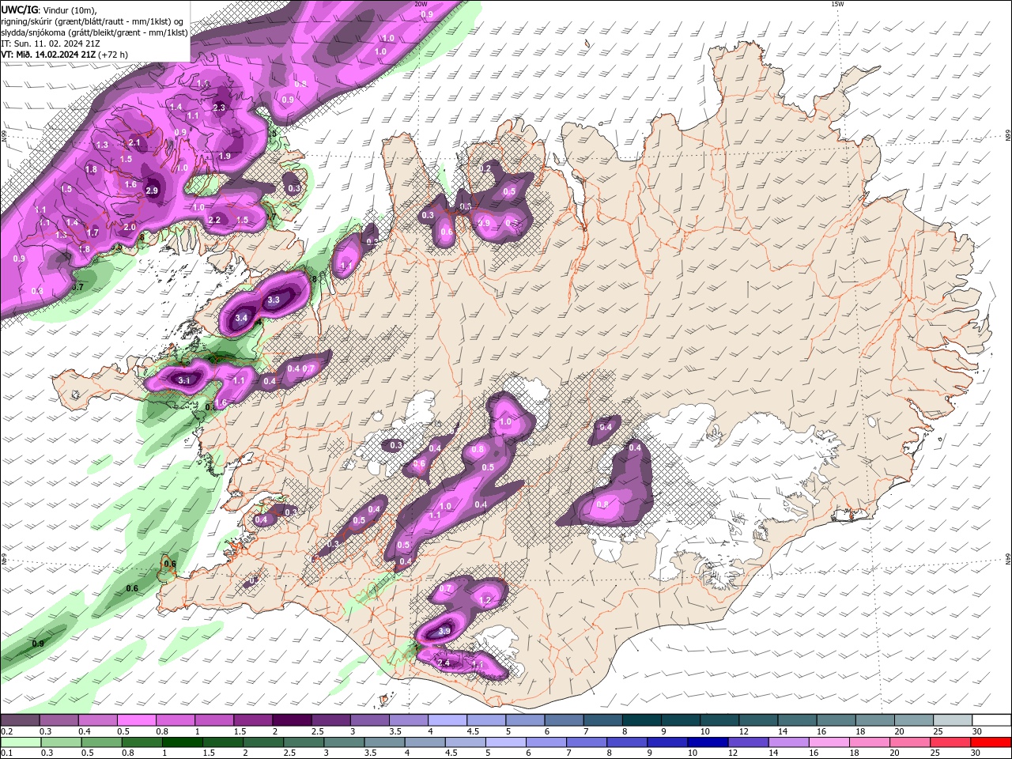Screen dimensions: 1012x759
Task: Pick the darkest green swatch between 1 and 1.5
Action: [x=182, y=742]
